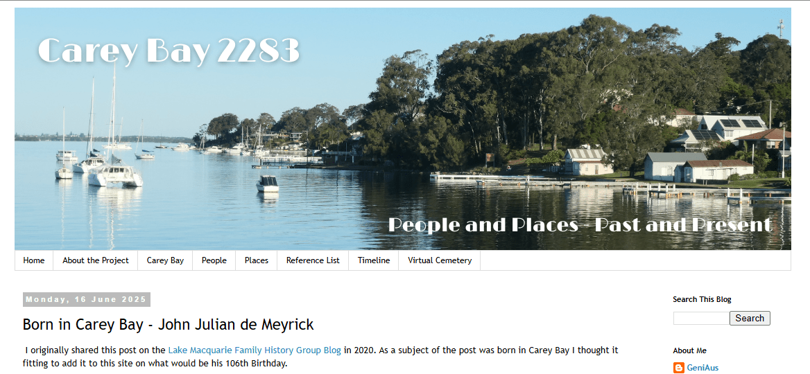Click the Carey Bay 2283 blog title
810x374 pixels.
pyautogui.click(x=169, y=51)
